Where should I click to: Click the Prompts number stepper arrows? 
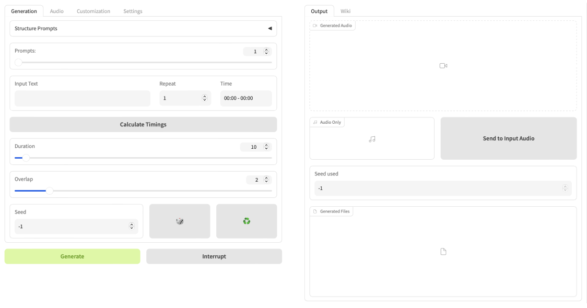click(x=266, y=52)
